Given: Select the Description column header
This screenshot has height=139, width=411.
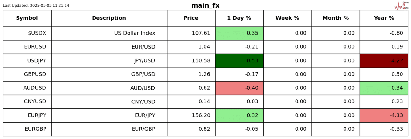Looking at the screenshot, I should point(109,18).
